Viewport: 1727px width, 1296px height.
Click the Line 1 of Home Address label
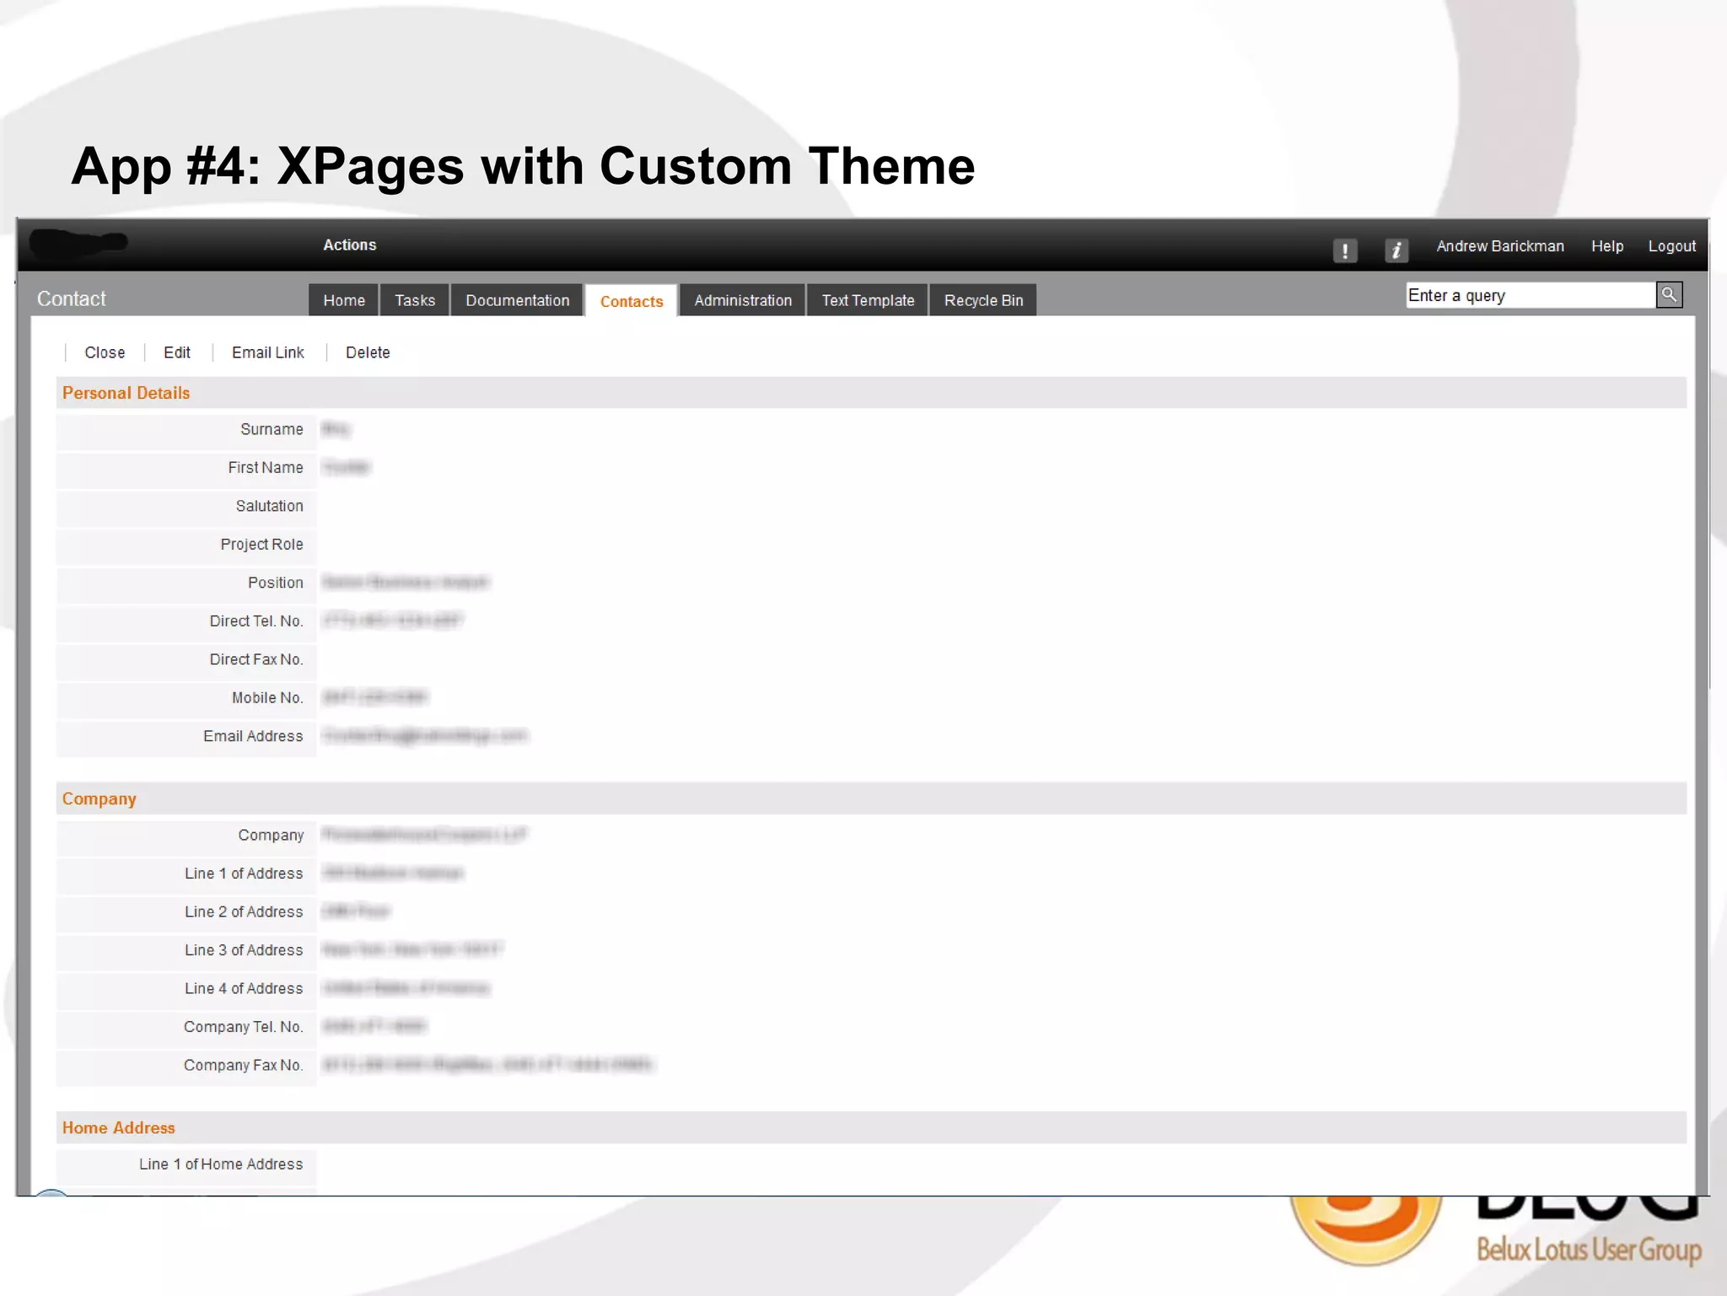click(x=221, y=1164)
